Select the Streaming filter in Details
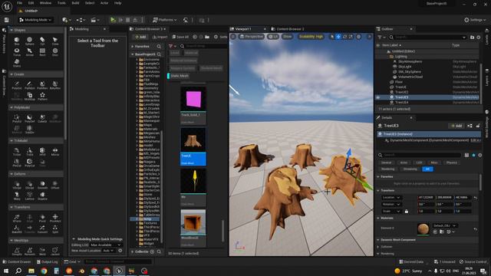The image size is (491, 276). (410, 169)
